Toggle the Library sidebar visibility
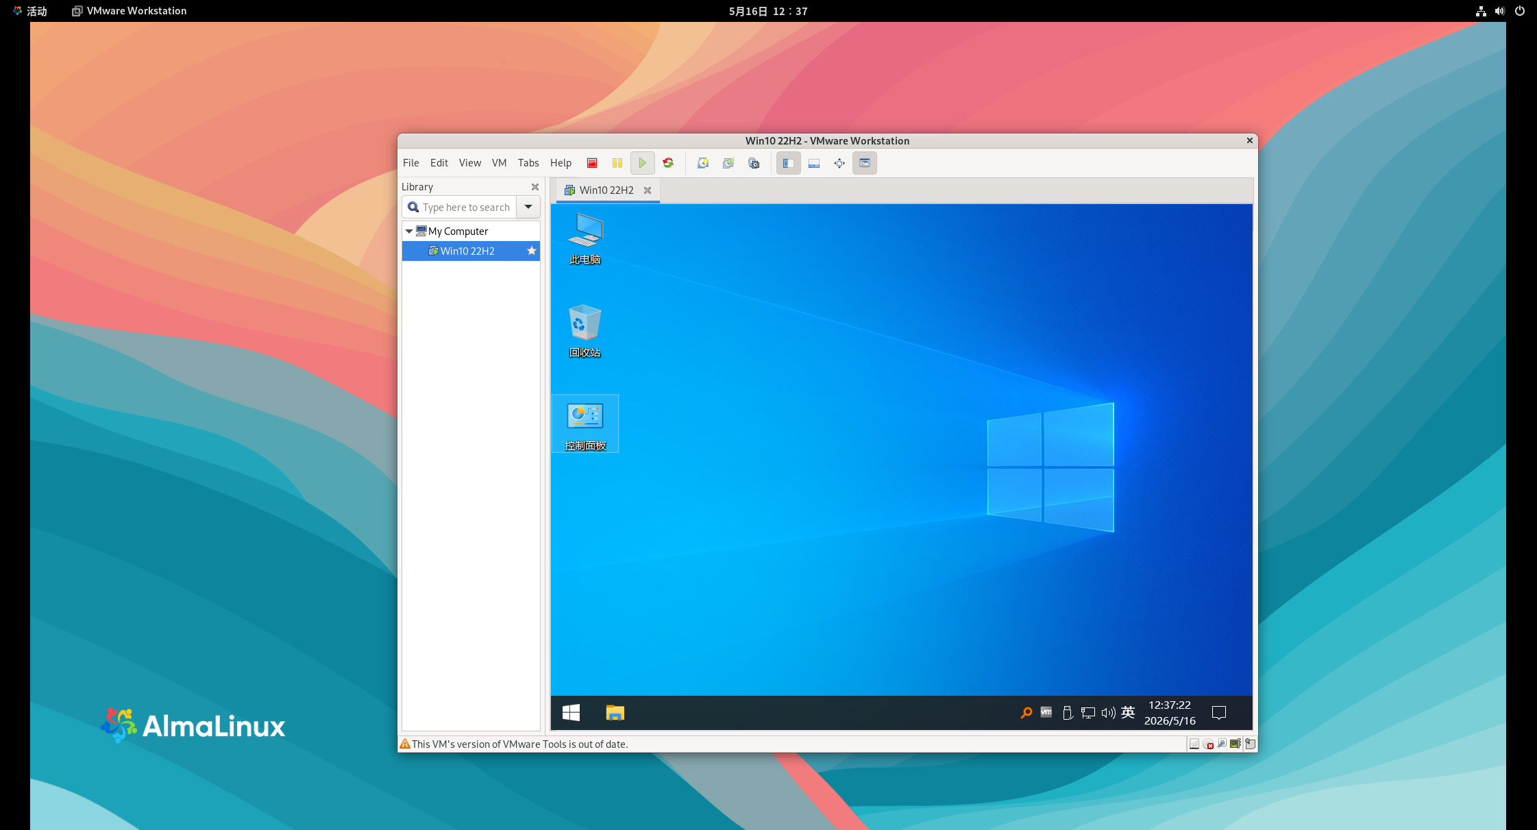Screen dimensions: 1537x830 click(789, 163)
